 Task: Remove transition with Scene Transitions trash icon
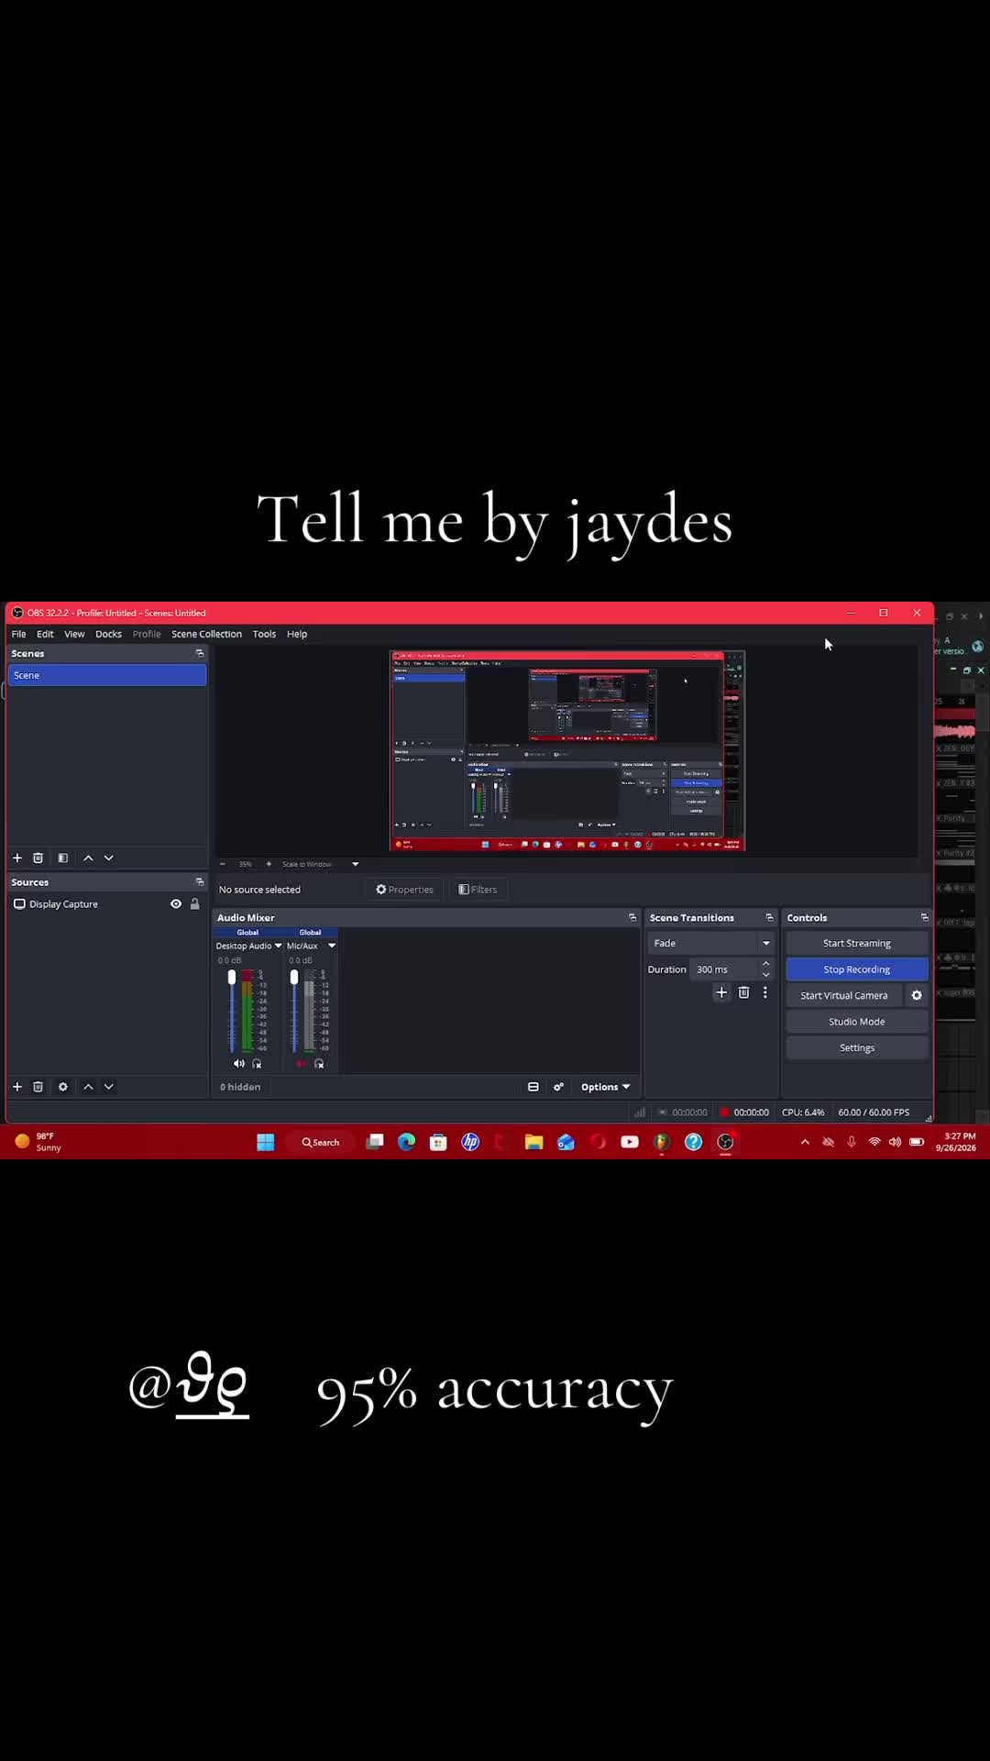744,992
